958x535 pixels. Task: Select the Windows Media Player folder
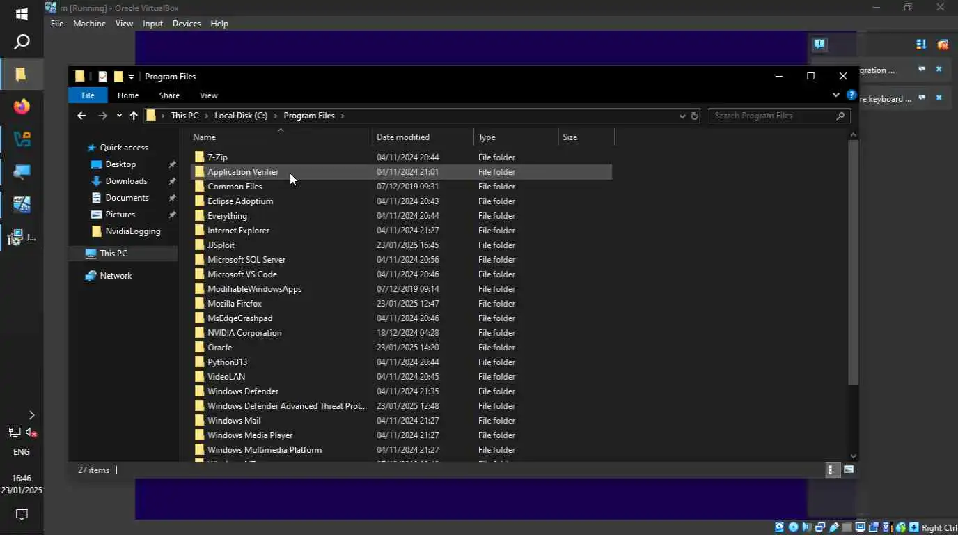tap(401, 435)
